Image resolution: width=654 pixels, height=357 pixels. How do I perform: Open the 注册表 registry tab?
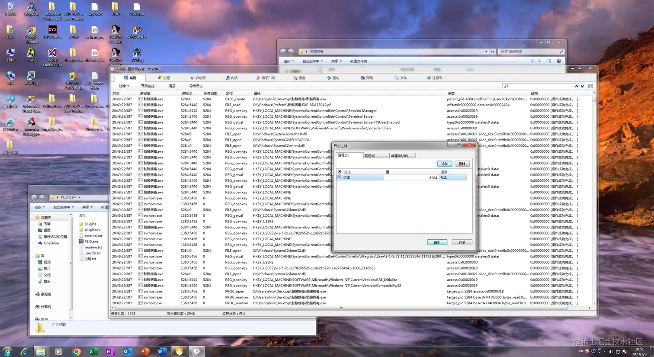pyautogui.click(x=434, y=78)
